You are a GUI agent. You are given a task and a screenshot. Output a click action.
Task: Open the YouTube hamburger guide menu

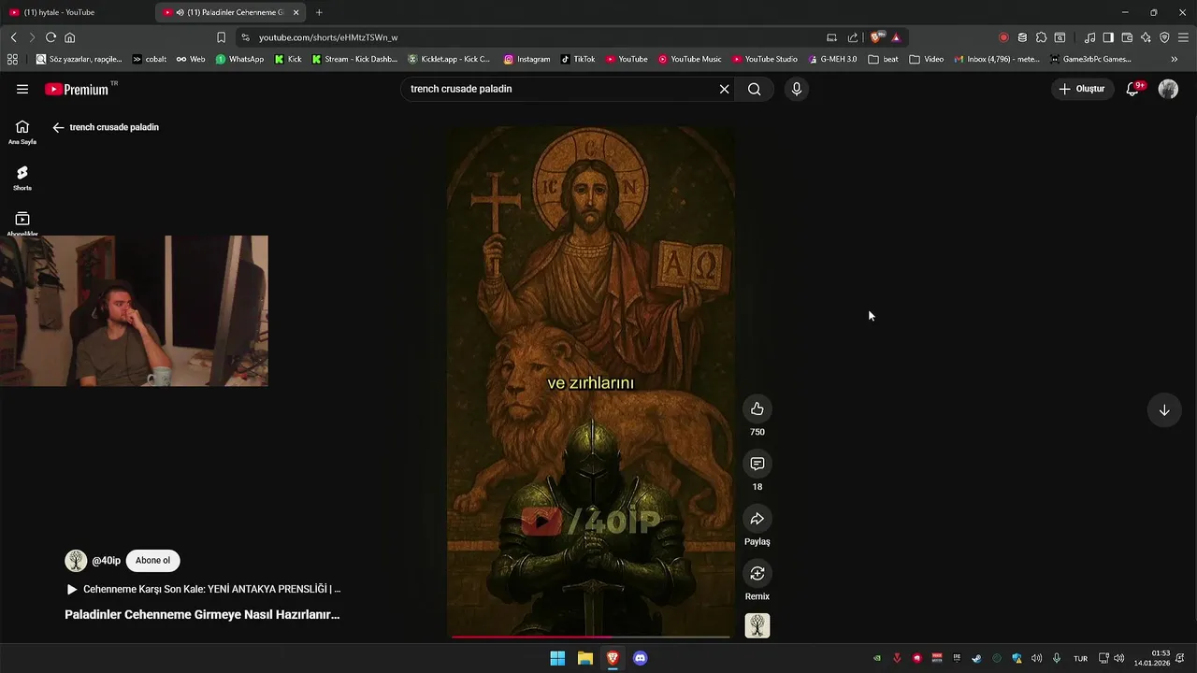(x=22, y=89)
